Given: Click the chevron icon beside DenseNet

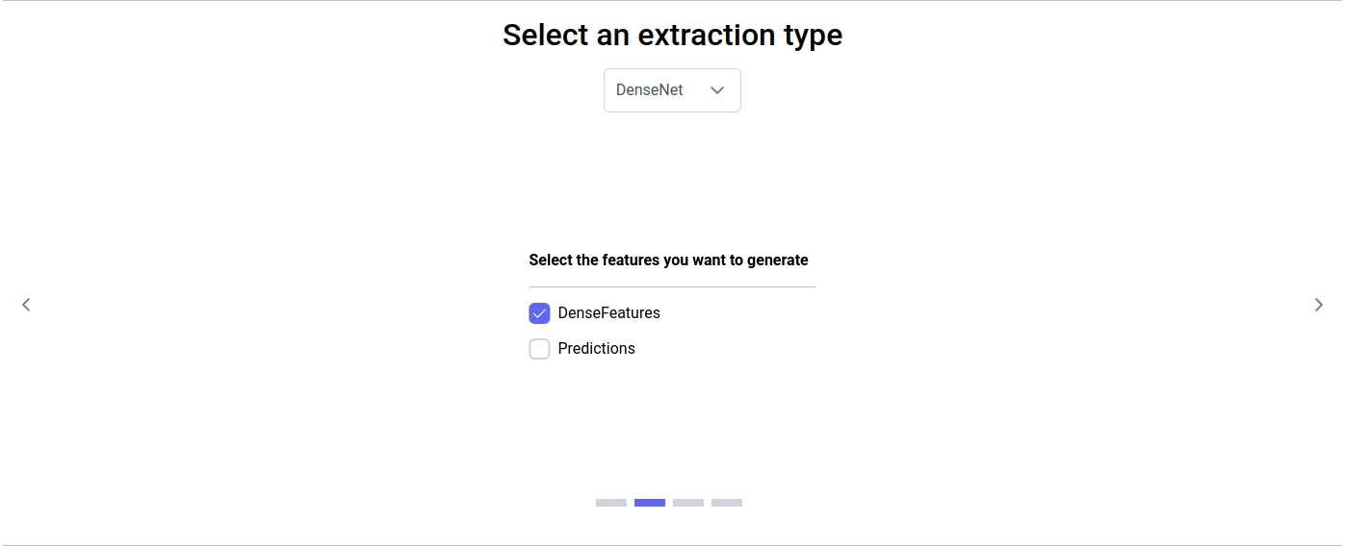Looking at the screenshot, I should click(x=716, y=90).
